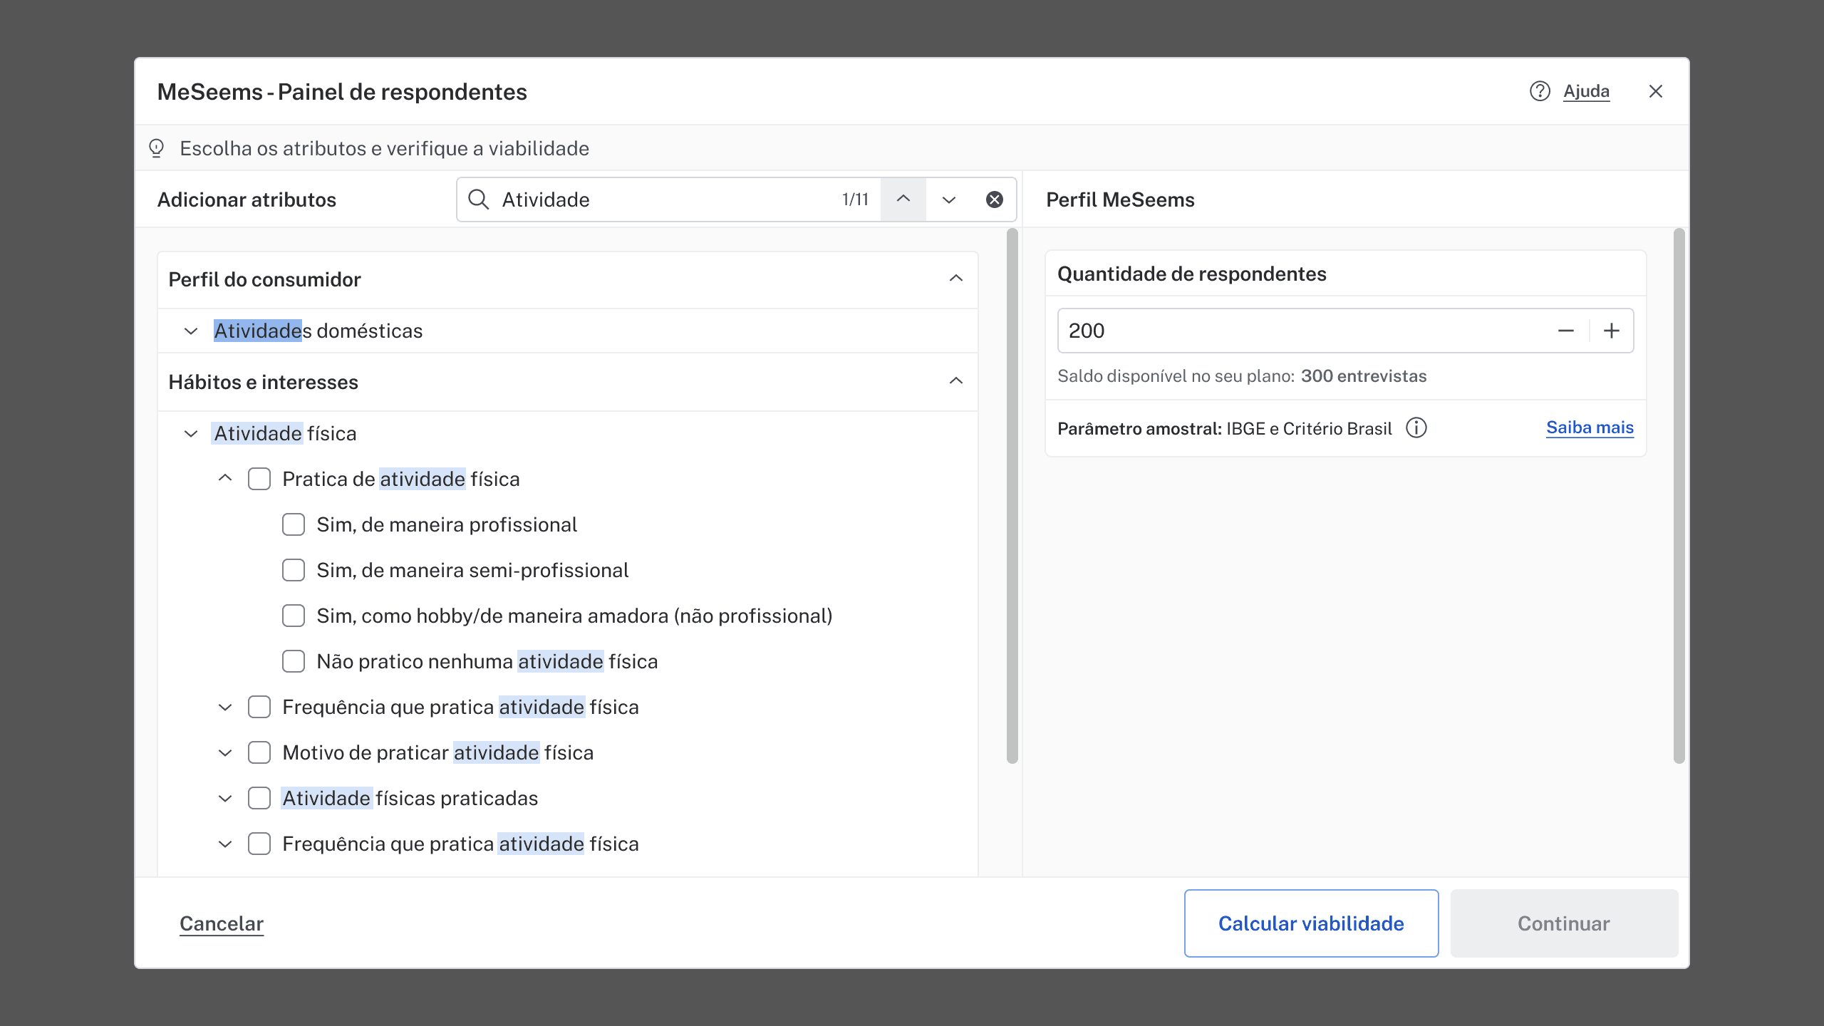
Task: Jump to next search match
Action: 948,199
